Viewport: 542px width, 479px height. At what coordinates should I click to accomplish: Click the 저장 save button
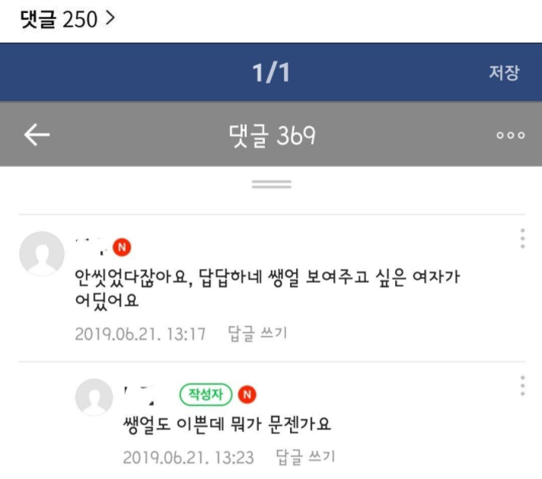tap(504, 72)
